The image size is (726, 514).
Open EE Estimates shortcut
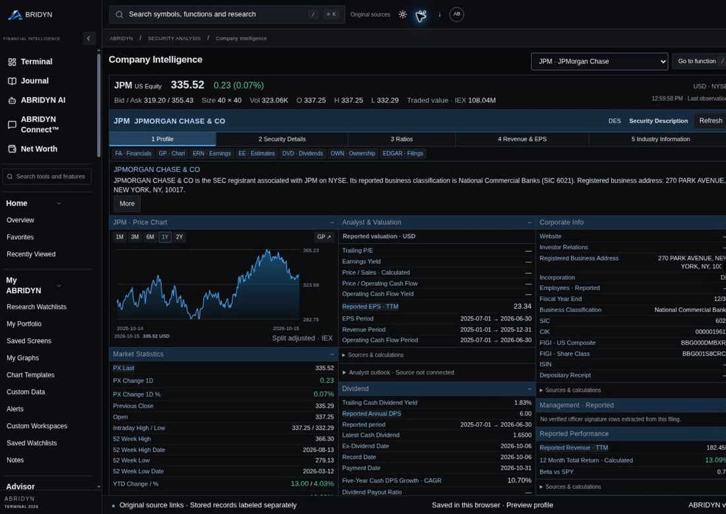(257, 153)
